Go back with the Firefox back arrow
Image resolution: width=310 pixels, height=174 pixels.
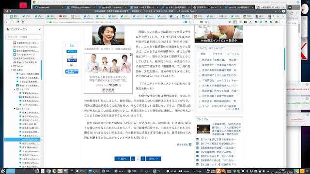pos(8,22)
